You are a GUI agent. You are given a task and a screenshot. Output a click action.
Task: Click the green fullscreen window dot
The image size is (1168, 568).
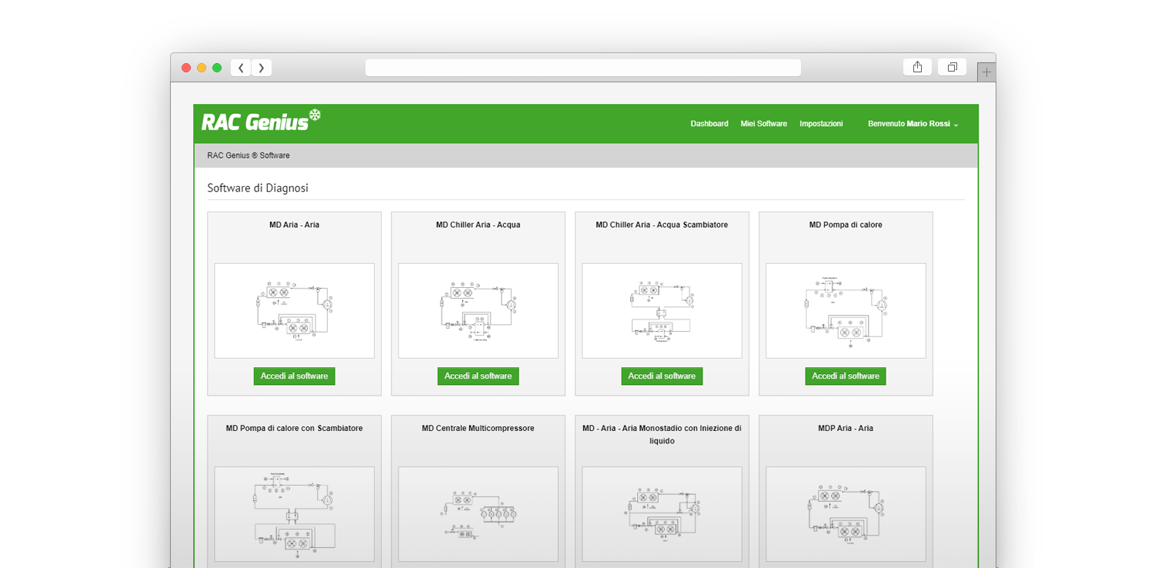[217, 68]
